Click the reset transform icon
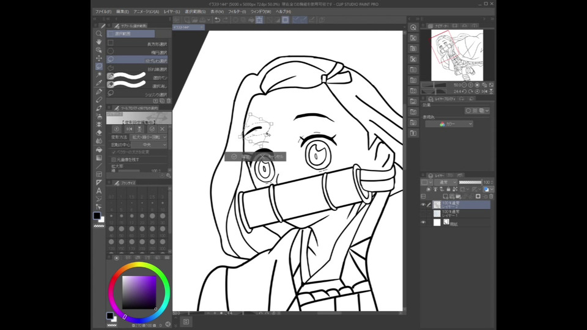This screenshot has width=587, height=330. point(116,129)
